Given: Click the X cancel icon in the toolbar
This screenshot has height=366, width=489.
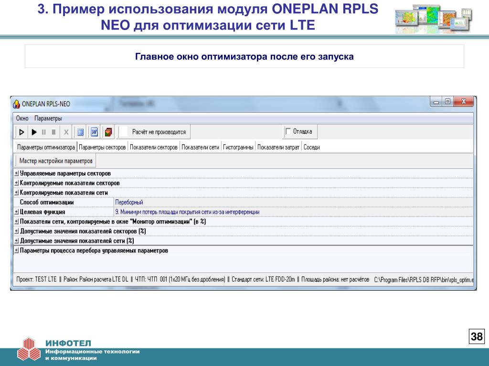Looking at the screenshot, I should [66, 132].
